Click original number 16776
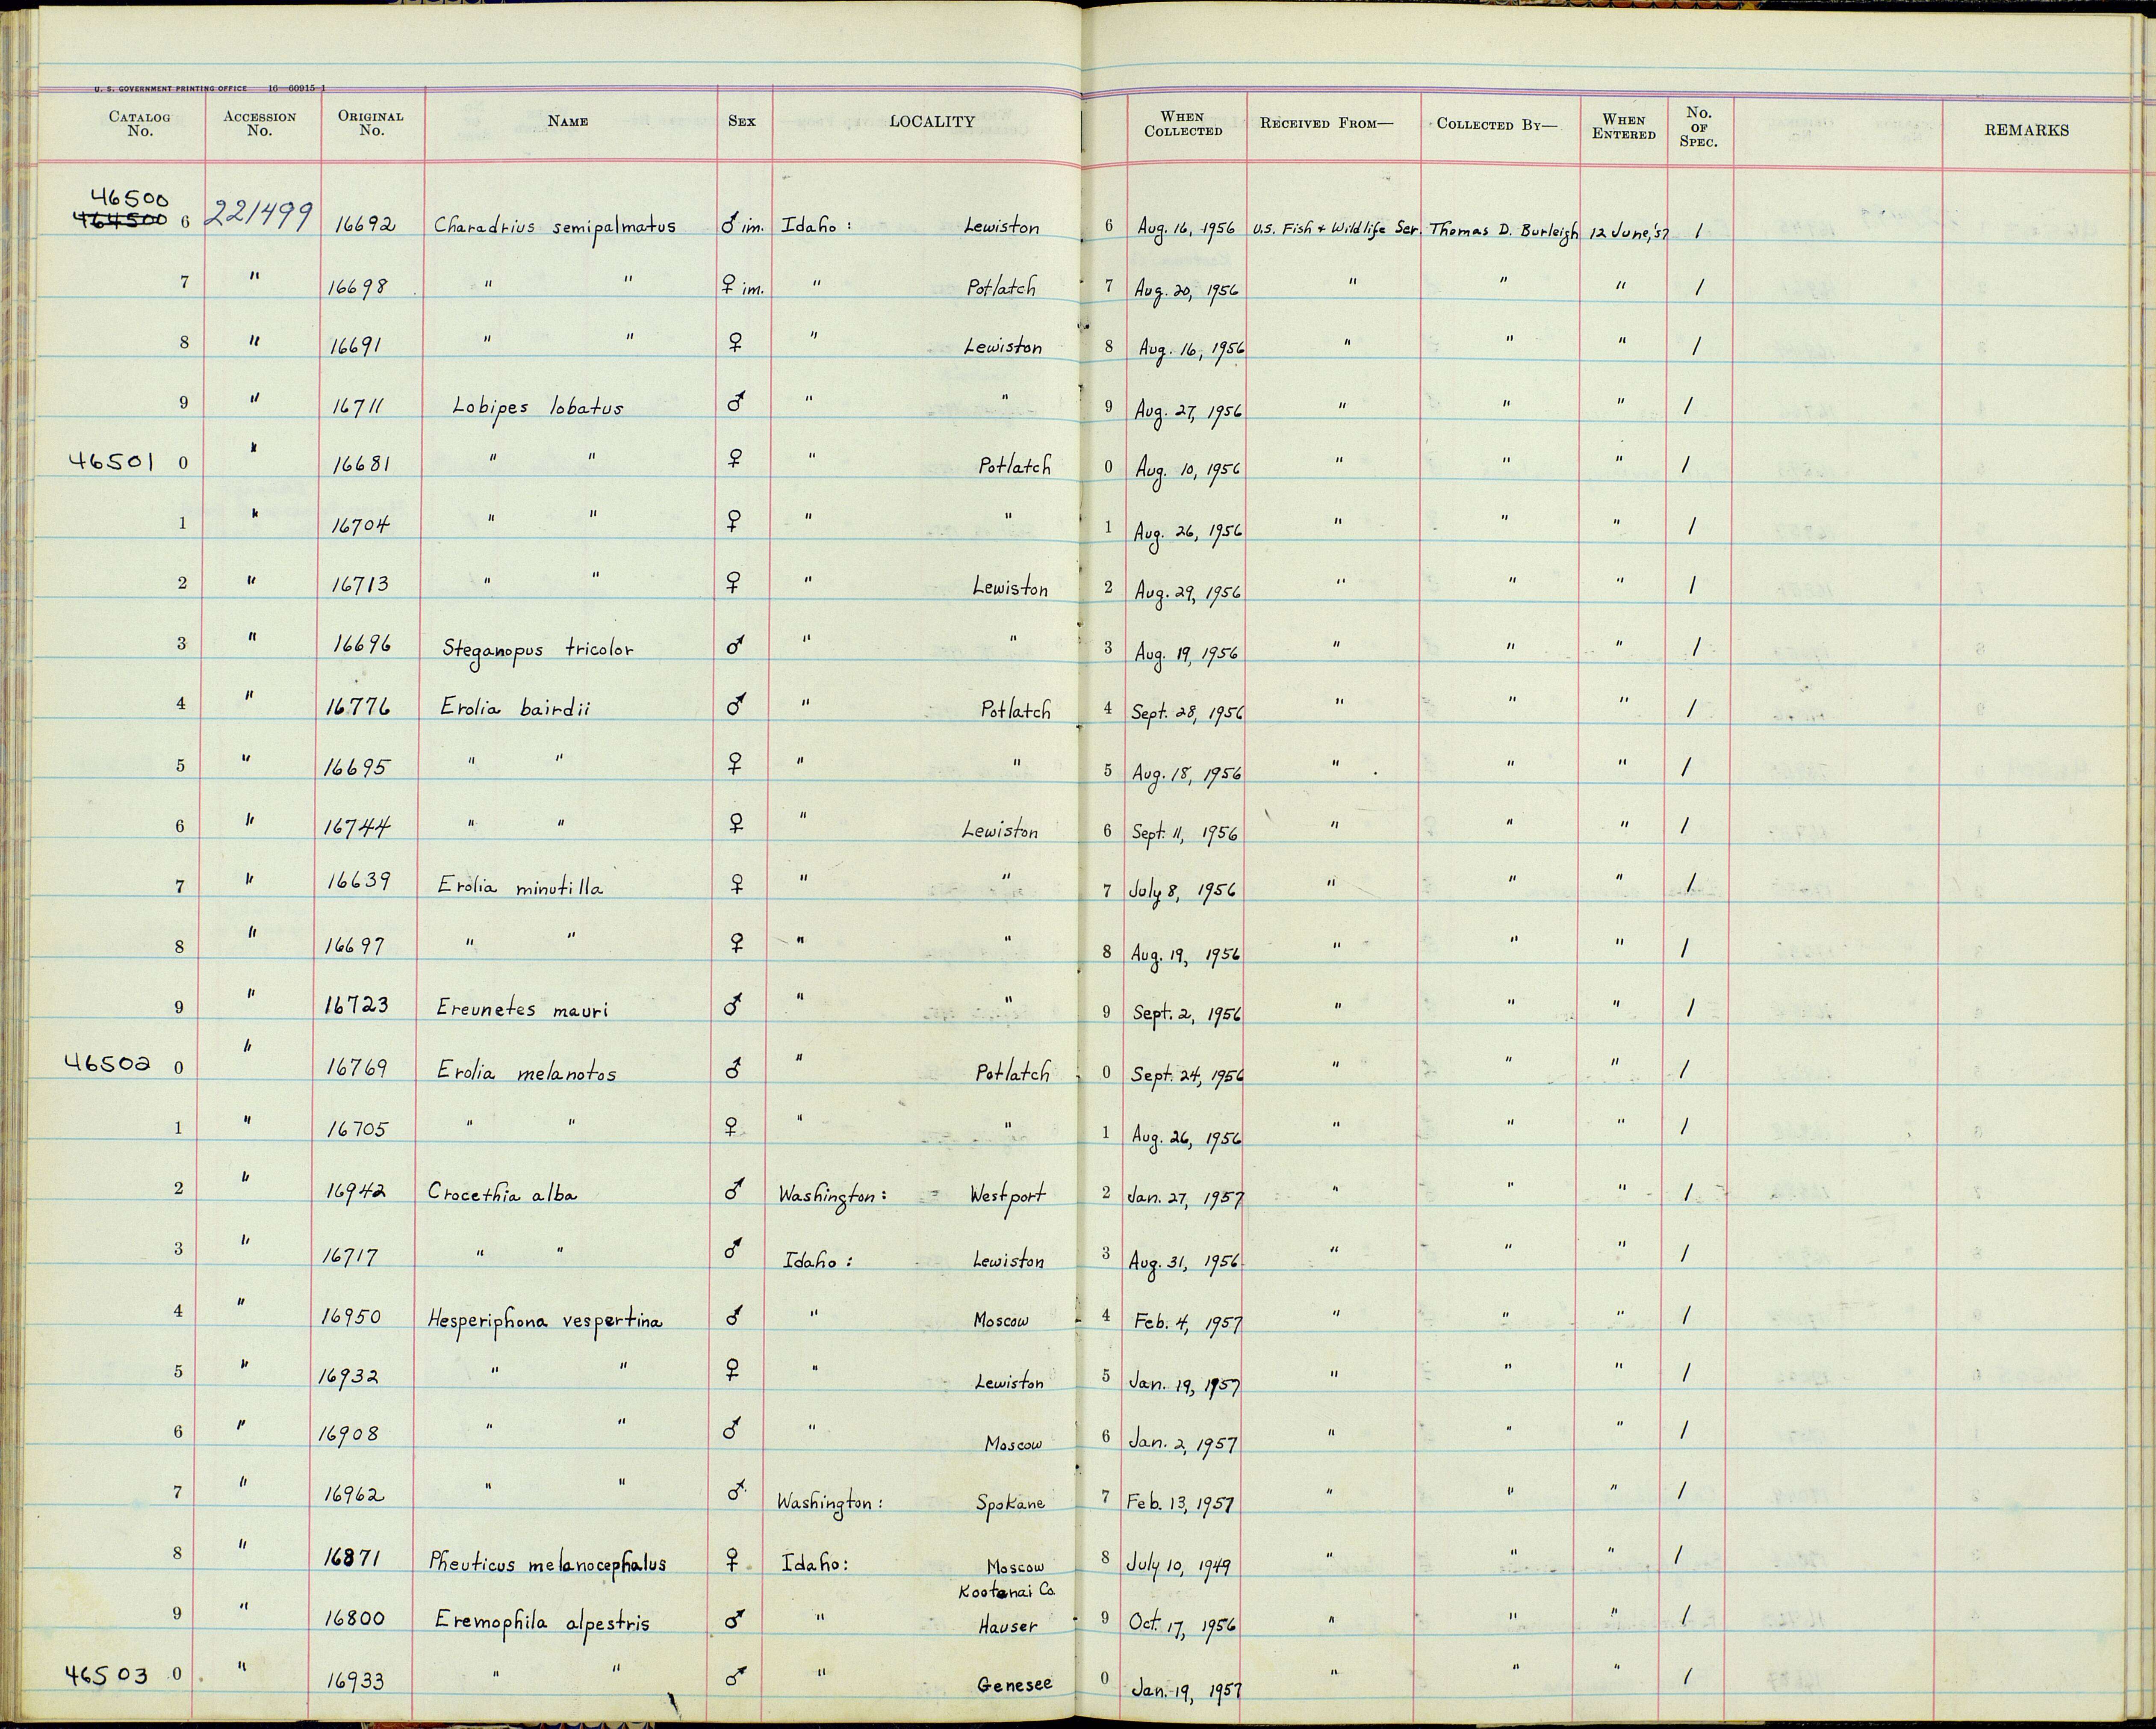Image resolution: width=2156 pixels, height=1729 pixels. coord(358,706)
